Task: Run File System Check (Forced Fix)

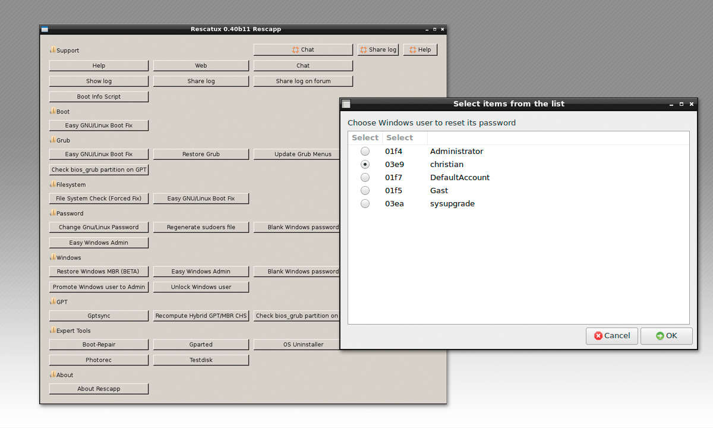Action: point(99,199)
